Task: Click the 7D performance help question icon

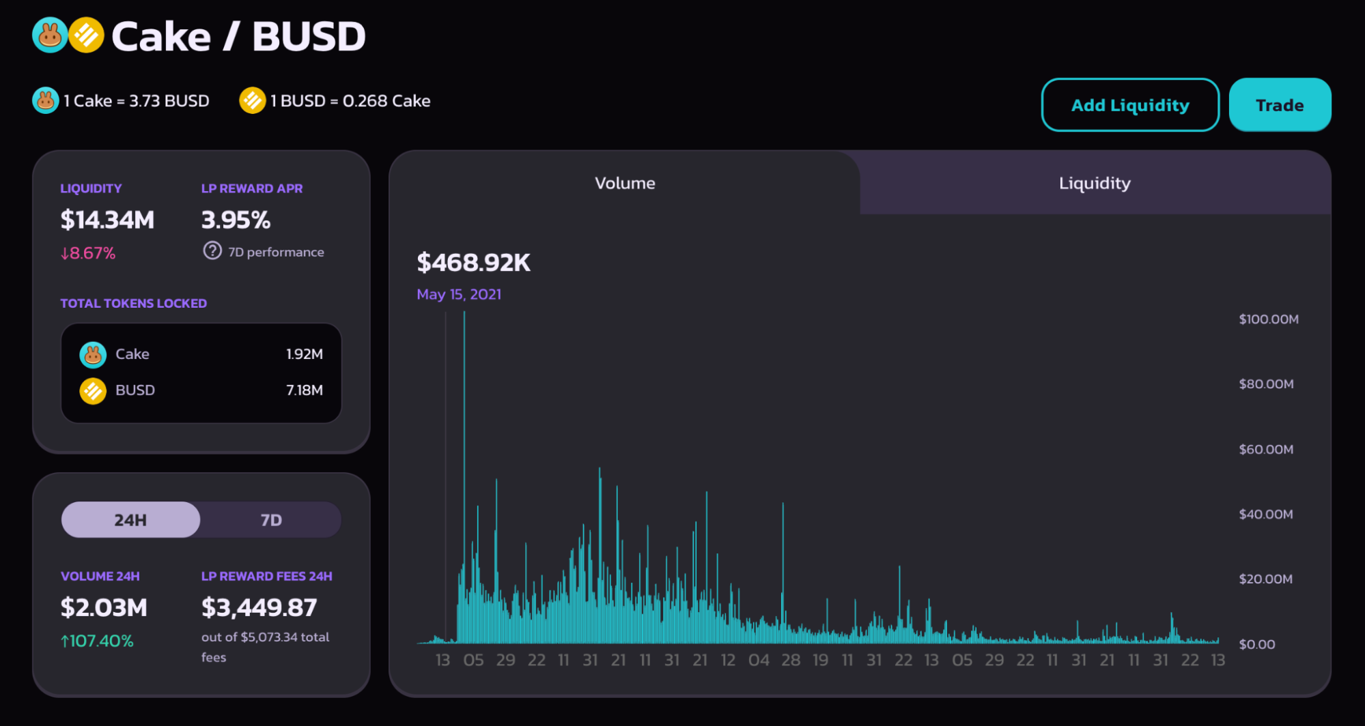Action: tap(212, 251)
